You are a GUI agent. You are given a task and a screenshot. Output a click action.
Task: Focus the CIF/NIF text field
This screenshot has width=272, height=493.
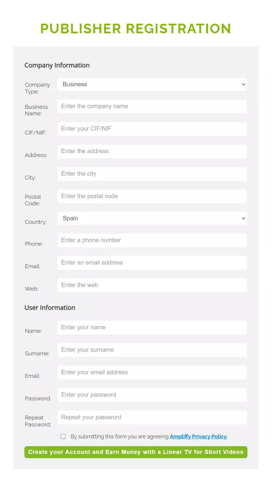[x=152, y=129]
